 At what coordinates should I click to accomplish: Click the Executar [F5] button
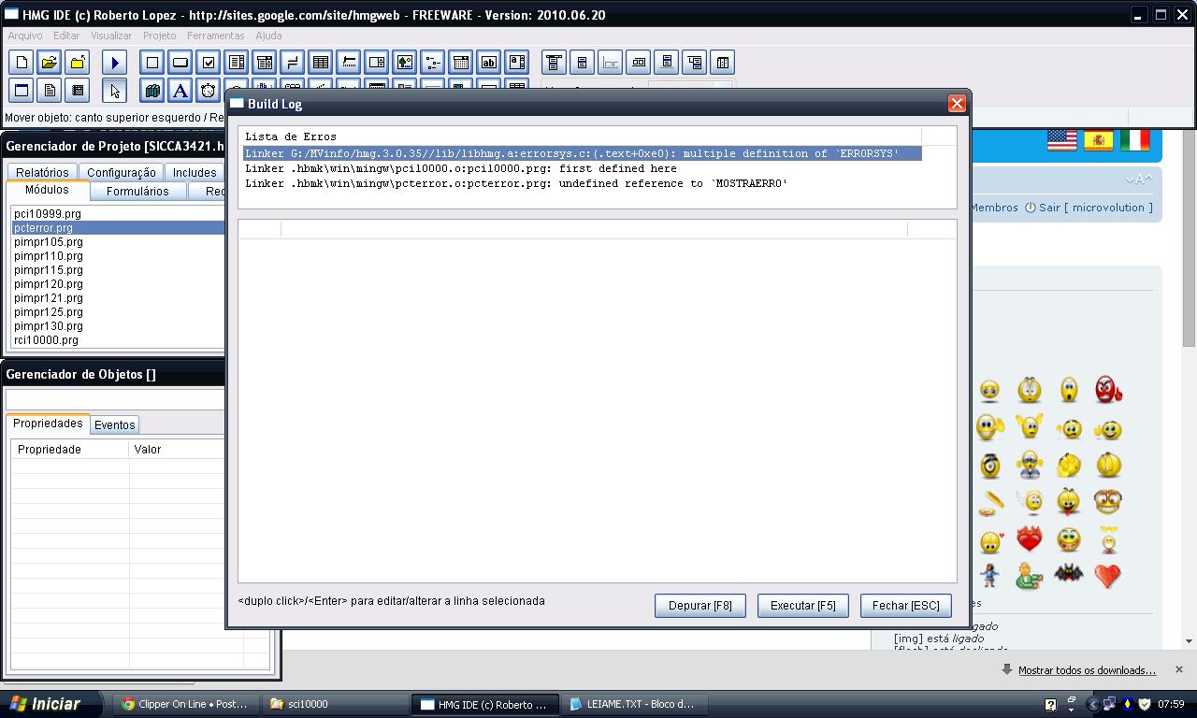[x=803, y=606]
